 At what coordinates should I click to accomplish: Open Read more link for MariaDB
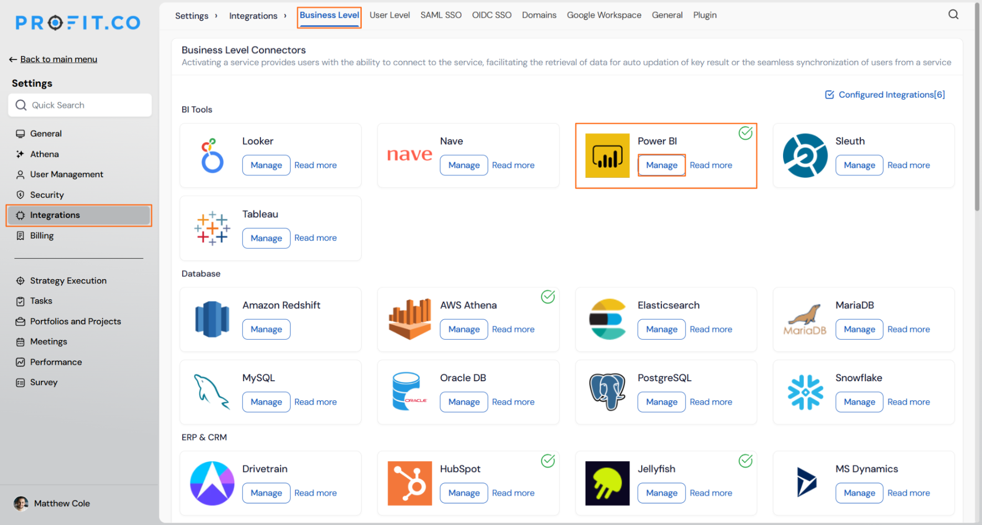pyautogui.click(x=908, y=329)
